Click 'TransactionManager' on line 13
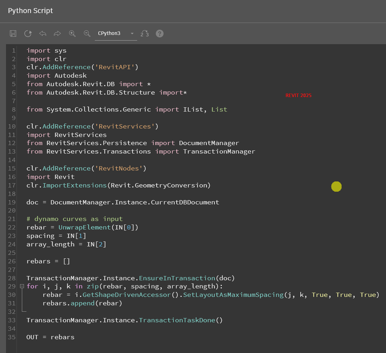This screenshot has height=353, width=386. point(219,151)
